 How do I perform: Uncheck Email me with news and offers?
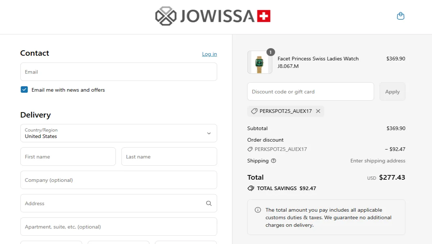pyautogui.click(x=24, y=90)
